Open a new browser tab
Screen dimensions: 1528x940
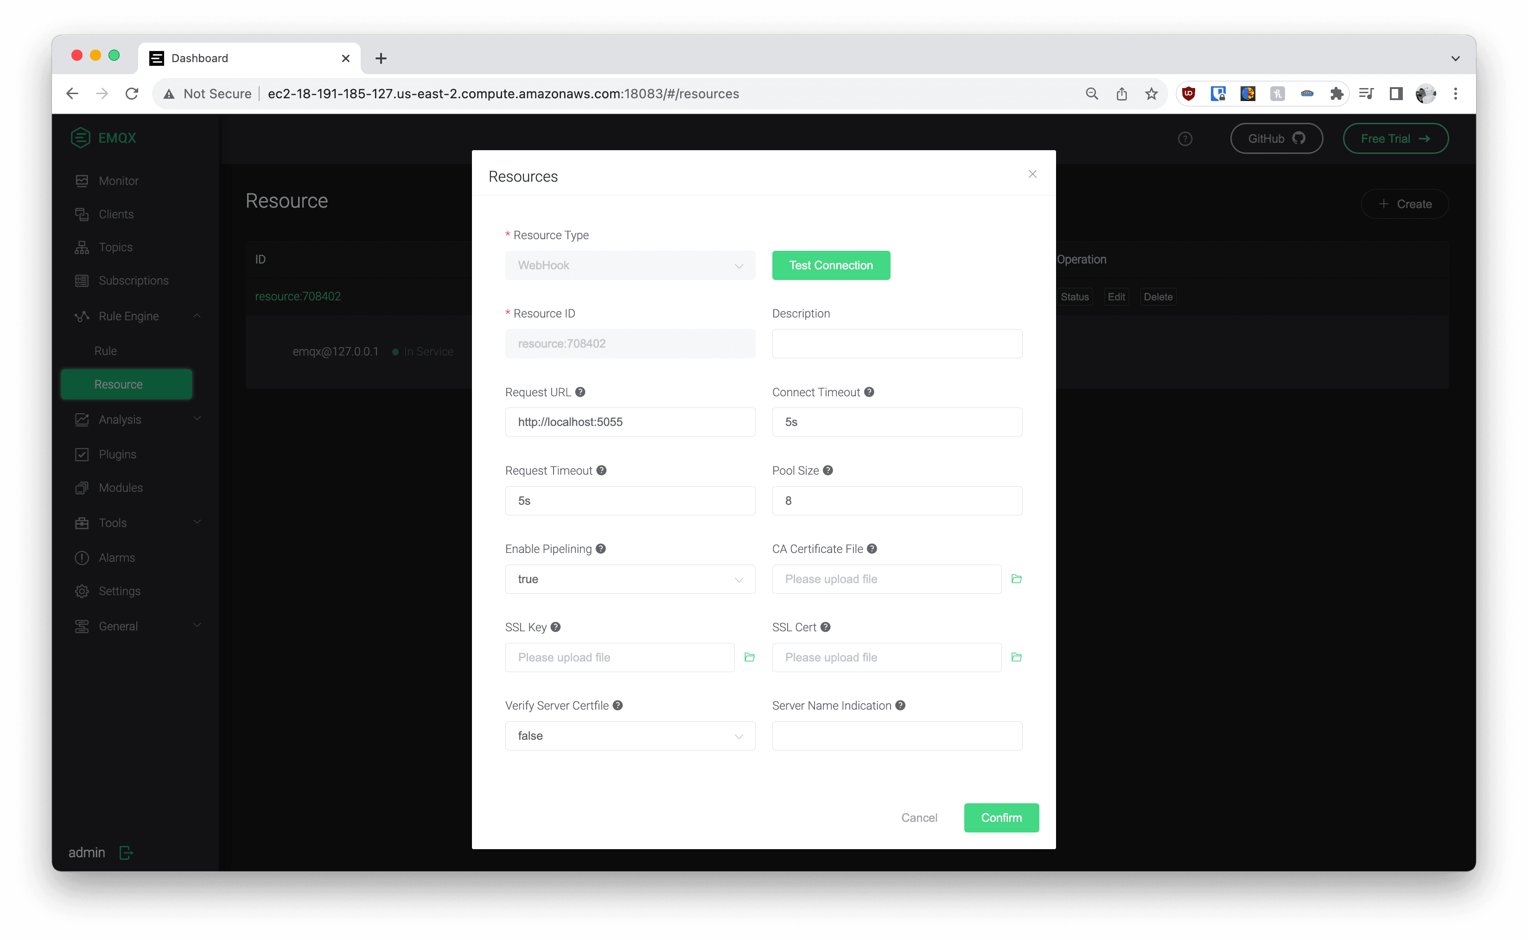pyautogui.click(x=381, y=58)
